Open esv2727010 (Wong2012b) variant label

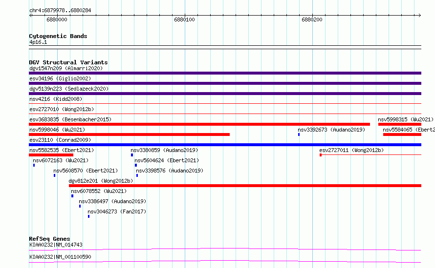(62, 109)
